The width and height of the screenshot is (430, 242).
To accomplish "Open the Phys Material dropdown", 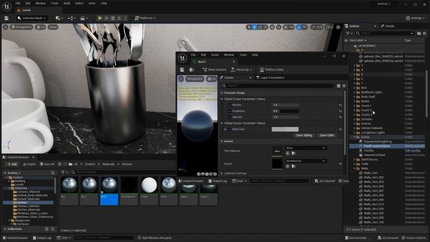I will click(306, 148).
